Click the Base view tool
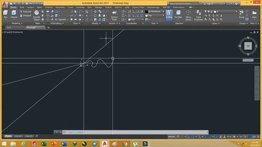The image size is (262, 147). 254,15
